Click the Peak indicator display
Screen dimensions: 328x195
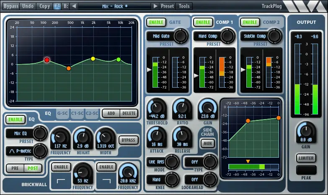[x=306, y=170]
